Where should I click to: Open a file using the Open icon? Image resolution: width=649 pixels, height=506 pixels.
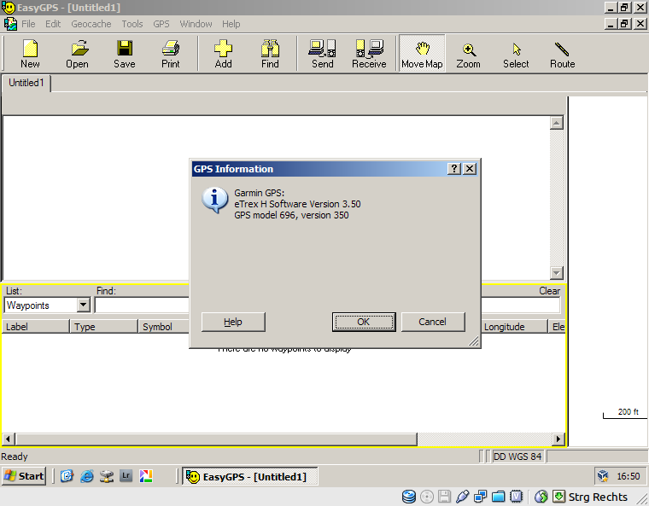tap(78, 54)
